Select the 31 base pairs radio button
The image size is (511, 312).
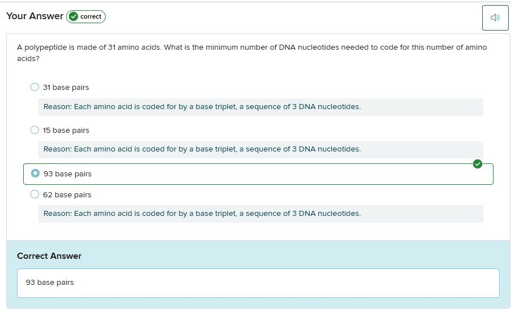pyautogui.click(x=34, y=87)
